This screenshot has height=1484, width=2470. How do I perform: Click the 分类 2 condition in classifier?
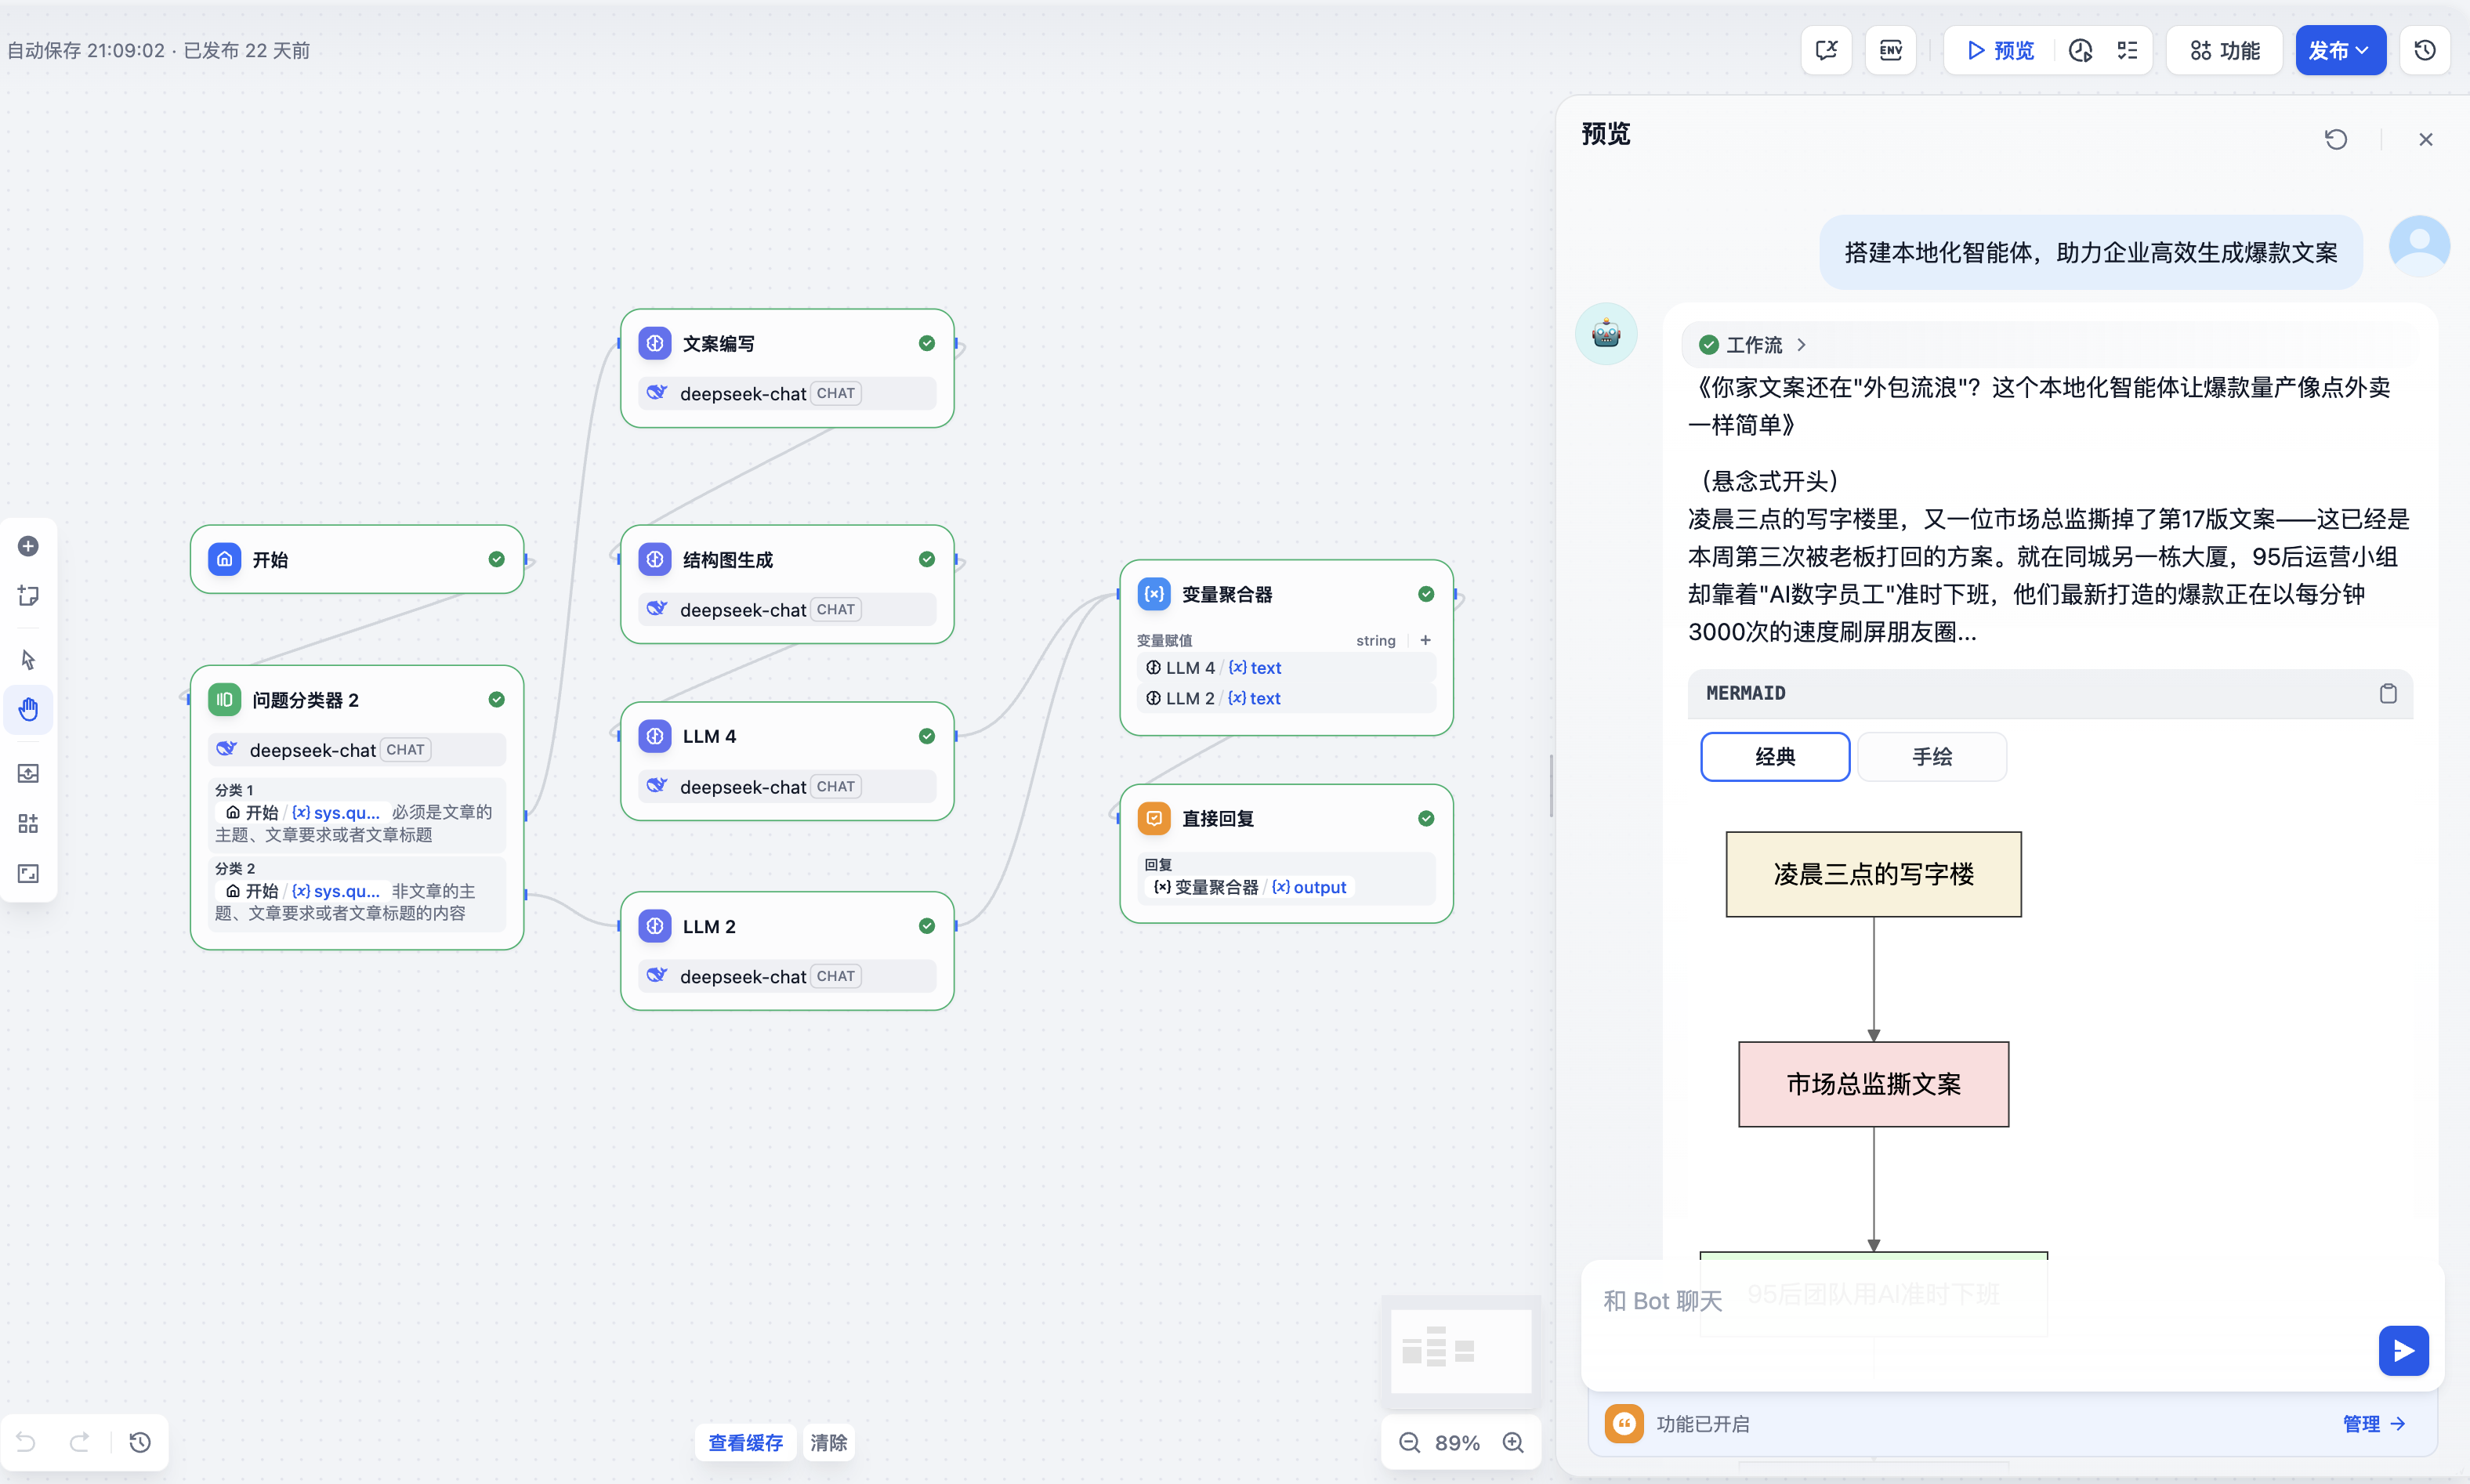[x=357, y=893]
